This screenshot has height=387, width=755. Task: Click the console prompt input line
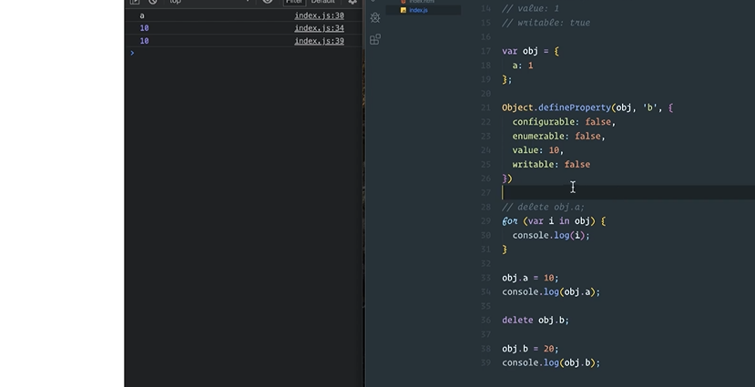[x=243, y=53]
